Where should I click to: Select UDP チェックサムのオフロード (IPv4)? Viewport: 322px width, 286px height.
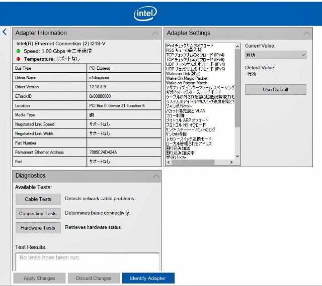pos(196,64)
